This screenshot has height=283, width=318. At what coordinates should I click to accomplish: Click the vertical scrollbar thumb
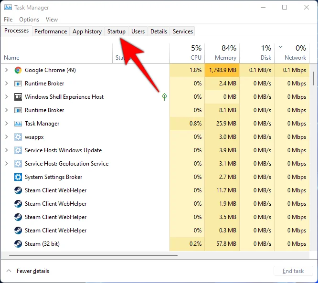314,78
